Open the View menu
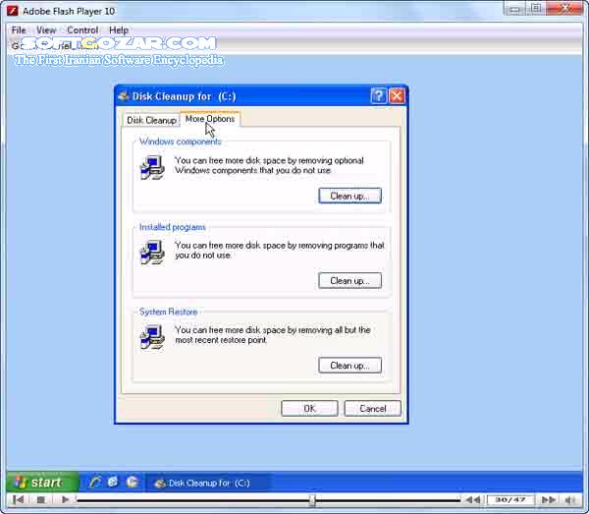 click(x=46, y=30)
